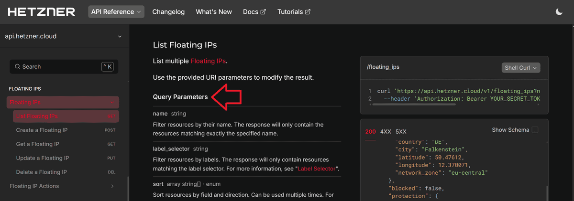The image size is (574, 201).
Task: Click the response JSON scrollbar
Action: (547, 193)
